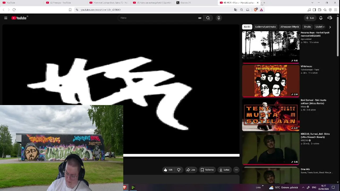Open the Teki musta sotilaan thumbnail
This screenshot has height=191, width=340.
(x=271, y=115)
